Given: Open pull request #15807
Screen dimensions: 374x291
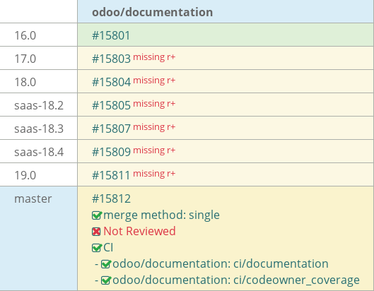Looking at the screenshot, I should [111, 129].
